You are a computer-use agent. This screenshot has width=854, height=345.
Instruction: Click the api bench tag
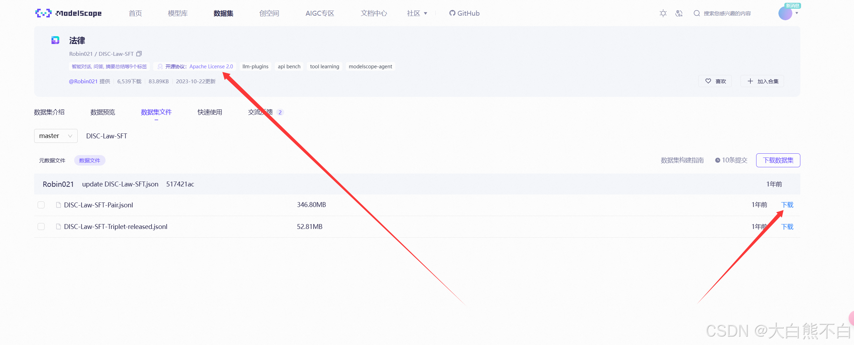289,67
